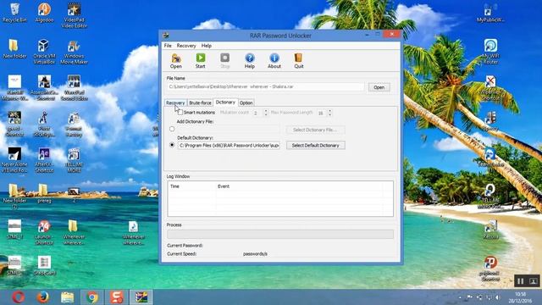Screen dimensions: 542x305
Task: Click the Snagit icon in the taskbar
Action: [117, 297]
